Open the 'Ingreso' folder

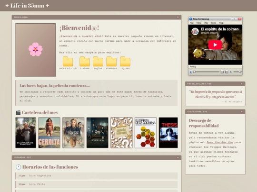click(125, 63)
